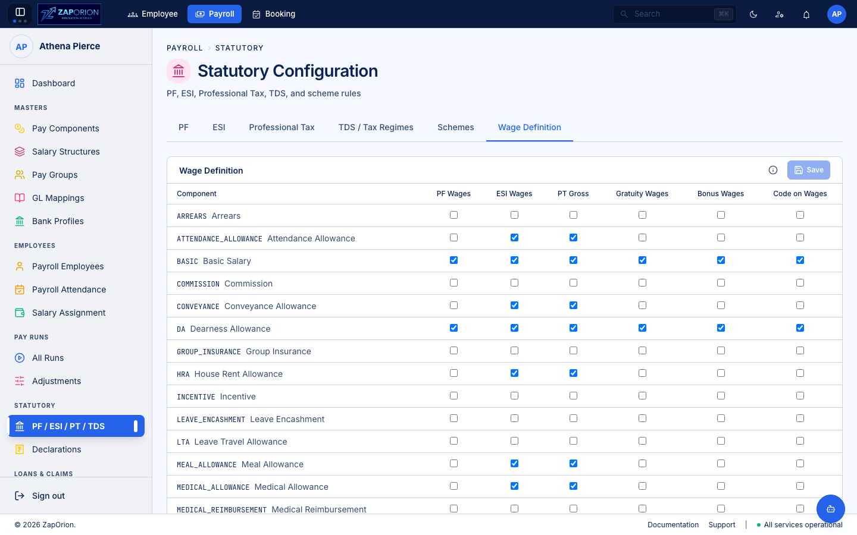
Task: Click All services operational status
Action: [800, 525]
